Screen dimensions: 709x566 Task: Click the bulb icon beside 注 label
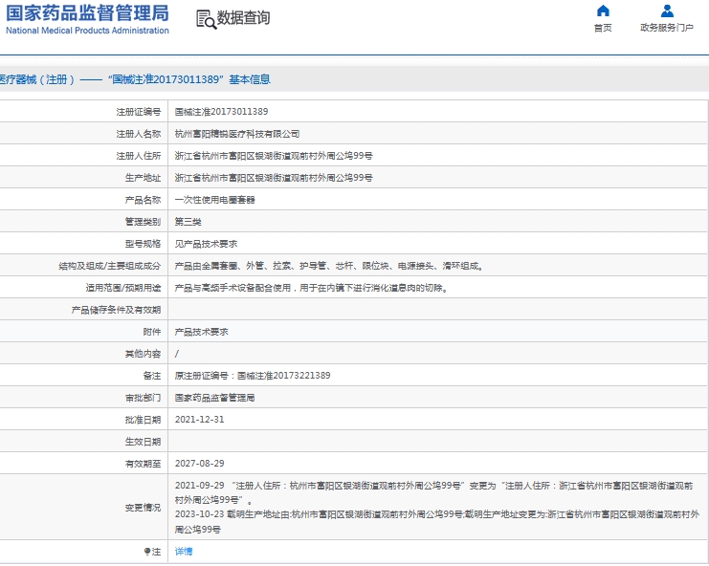[x=147, y=552]
